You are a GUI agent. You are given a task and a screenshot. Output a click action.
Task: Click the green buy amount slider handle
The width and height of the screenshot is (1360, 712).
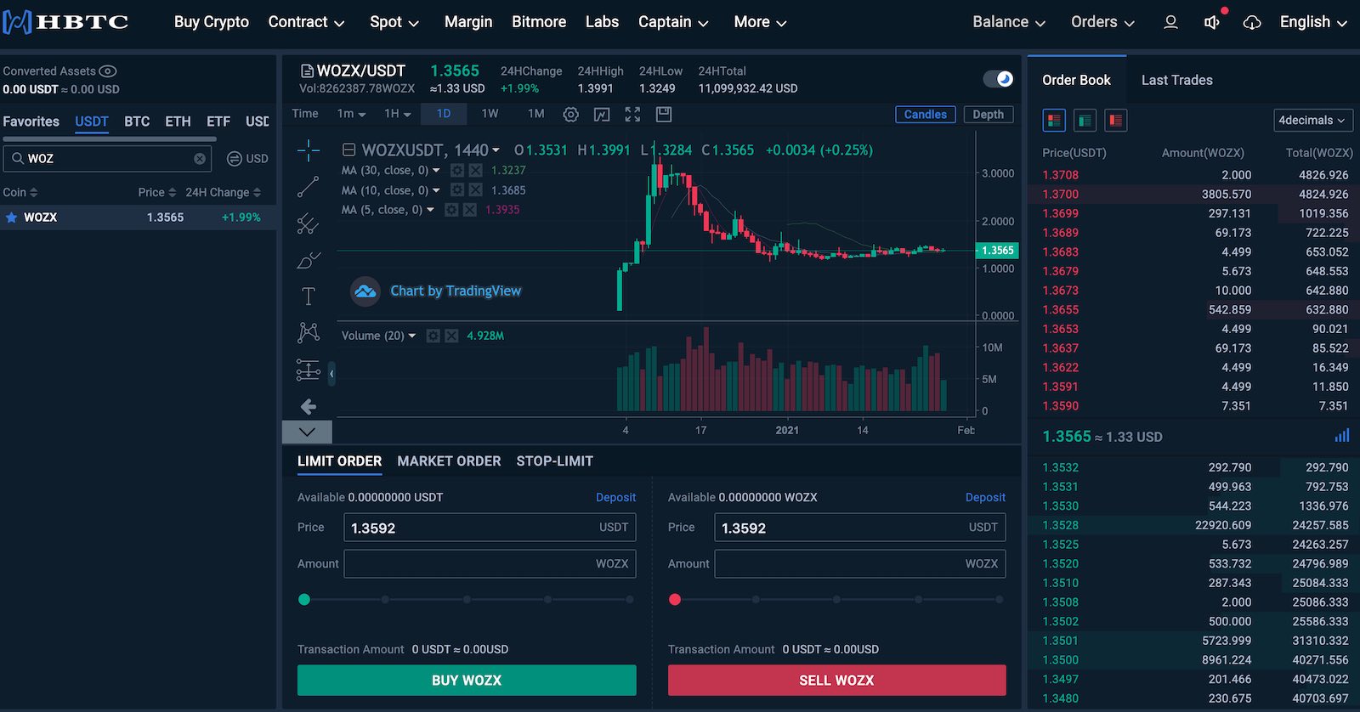304,600
